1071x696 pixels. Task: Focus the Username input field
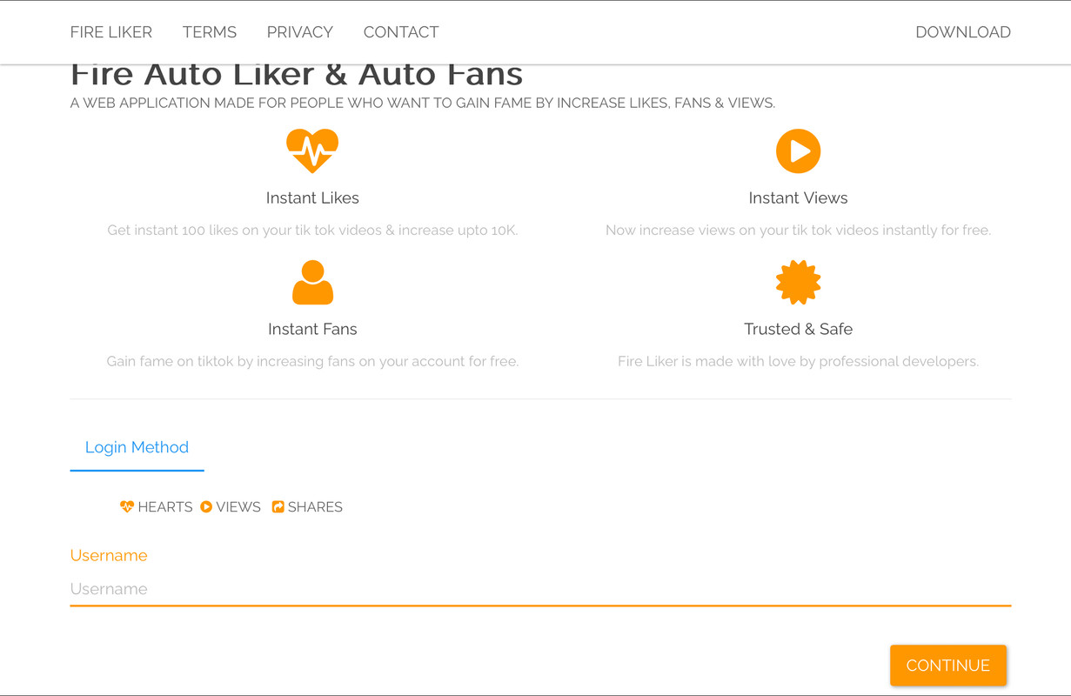[540, 589]
